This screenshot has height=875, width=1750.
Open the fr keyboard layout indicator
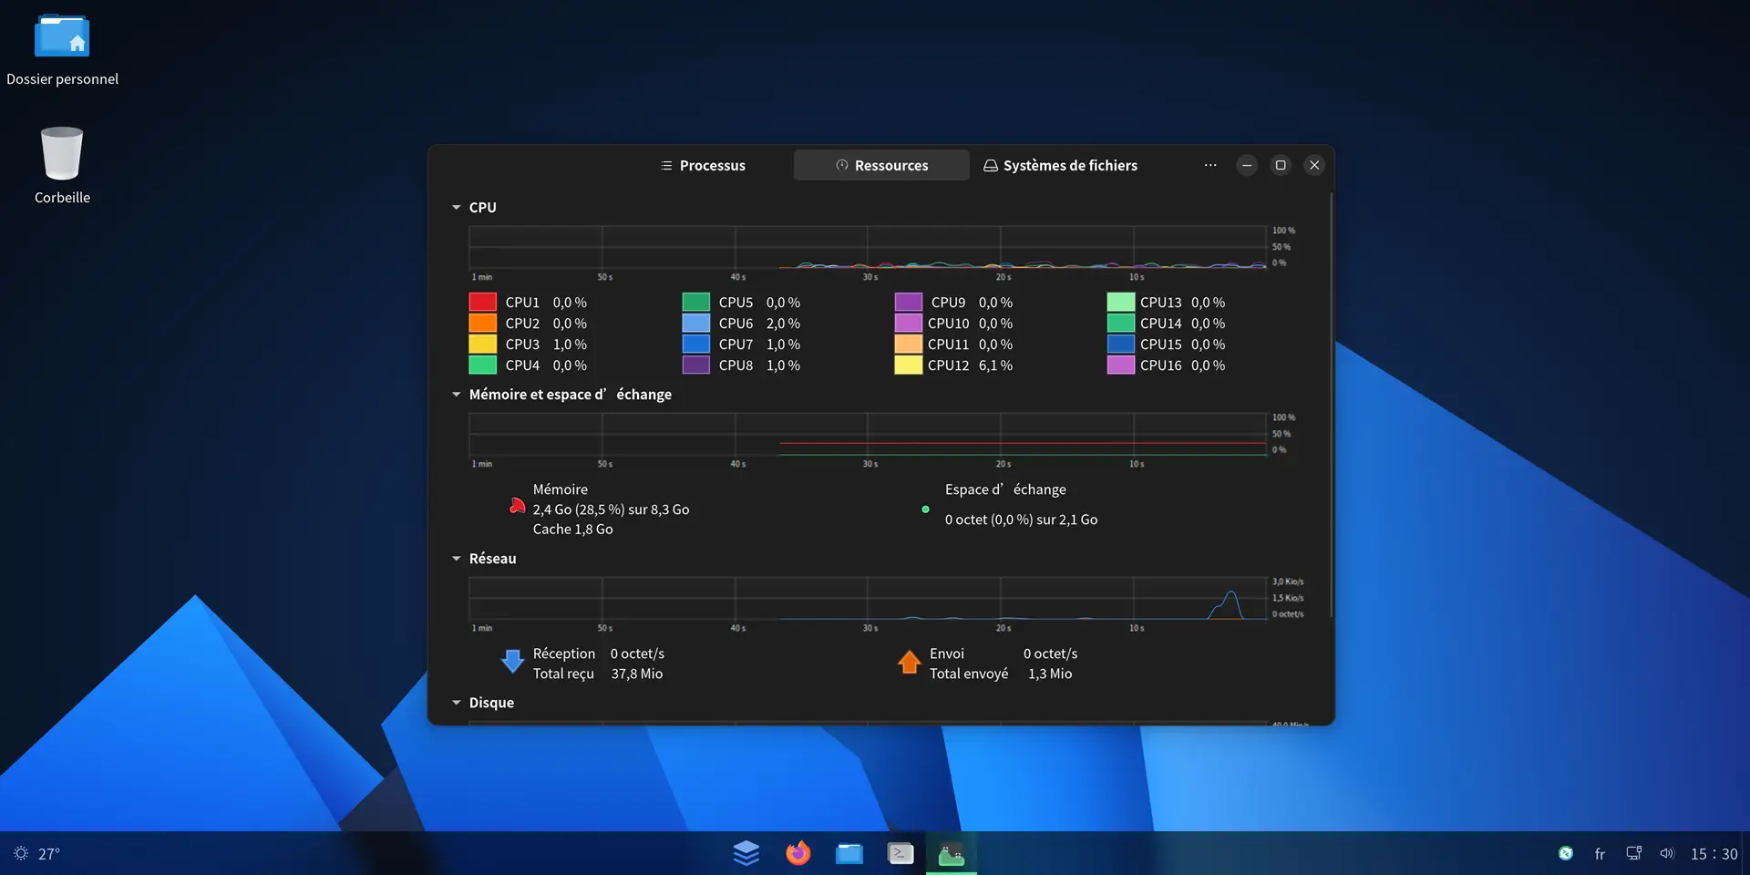pyautogui.click(x=1600, y=854)
